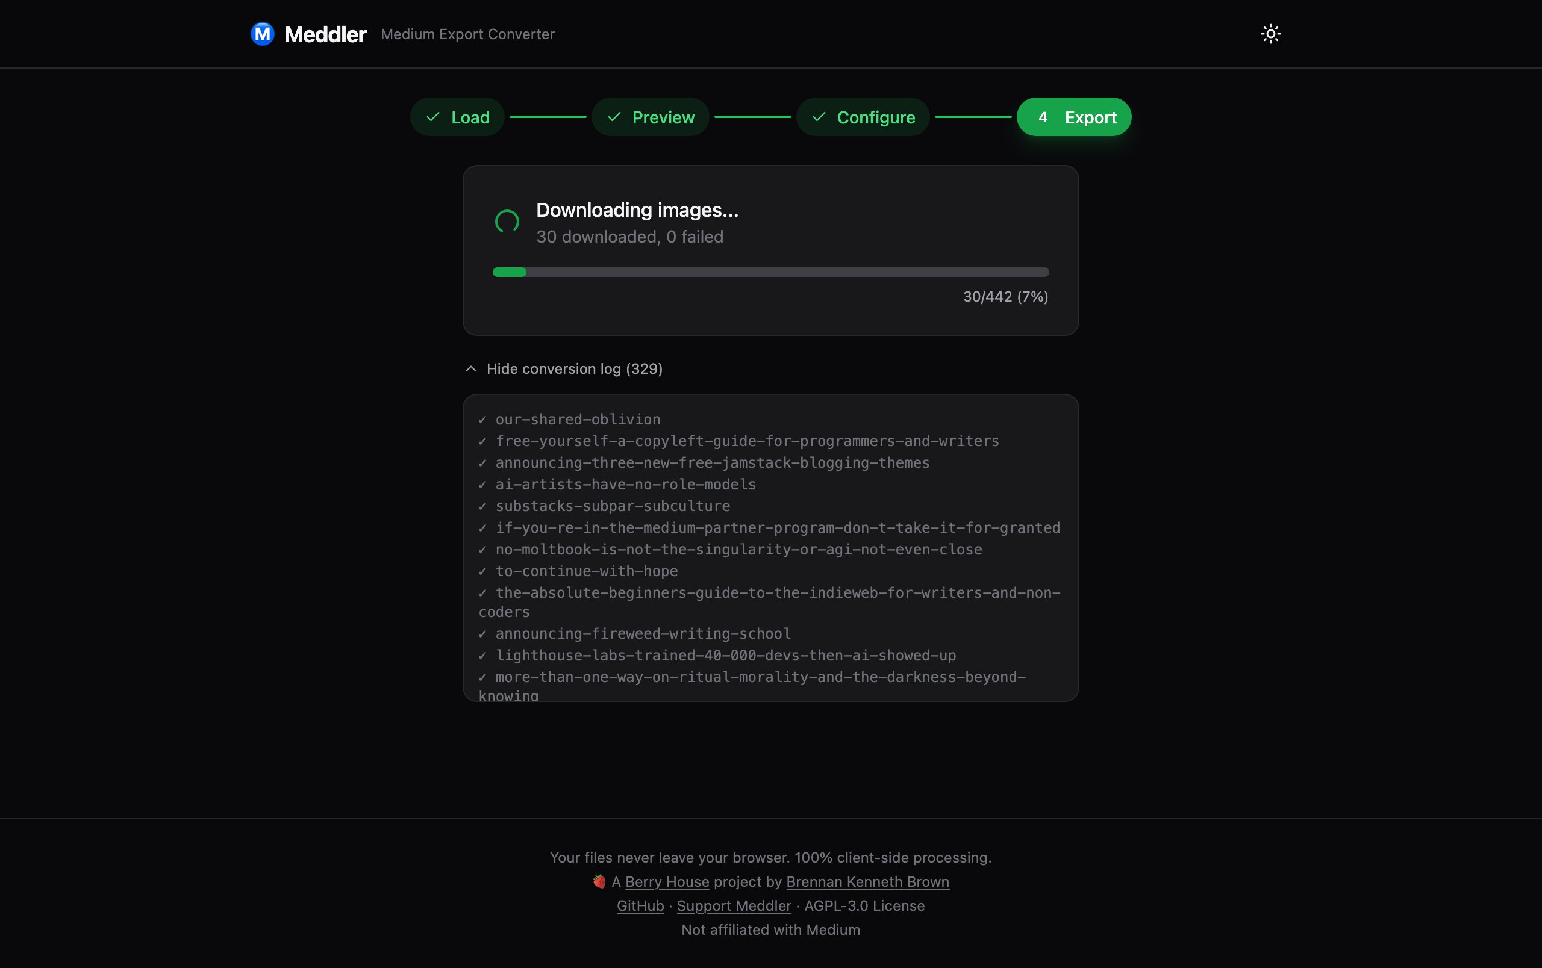Open the Meddler header title

[x=325, y=34]
